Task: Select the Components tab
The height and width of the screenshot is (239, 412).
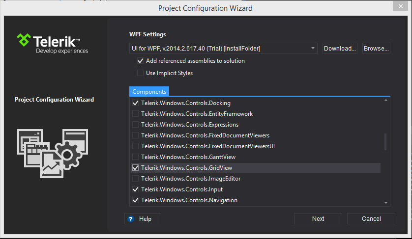Action: pyautogui.click(x=149, y=92)
